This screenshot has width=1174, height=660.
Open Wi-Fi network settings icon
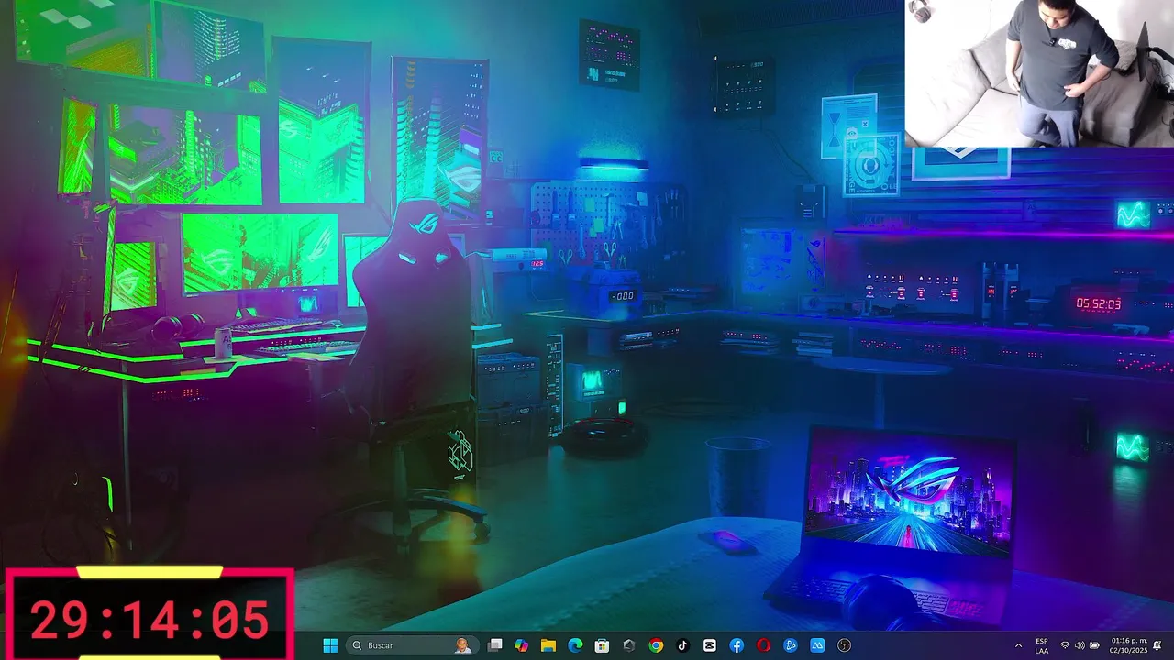1065,645
